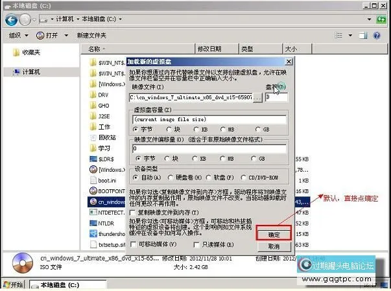Click the Back navigation arrow in Explorer

click(11, 19)
